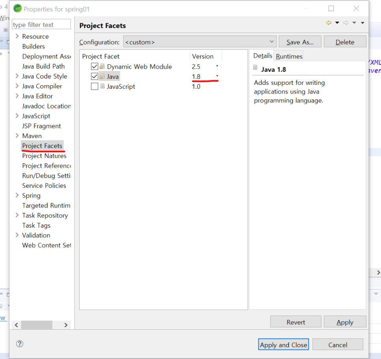This screenshot has height=359, width=381.
Task: Click the Spring leaf icon in title bar
Action: click(17, 9)
